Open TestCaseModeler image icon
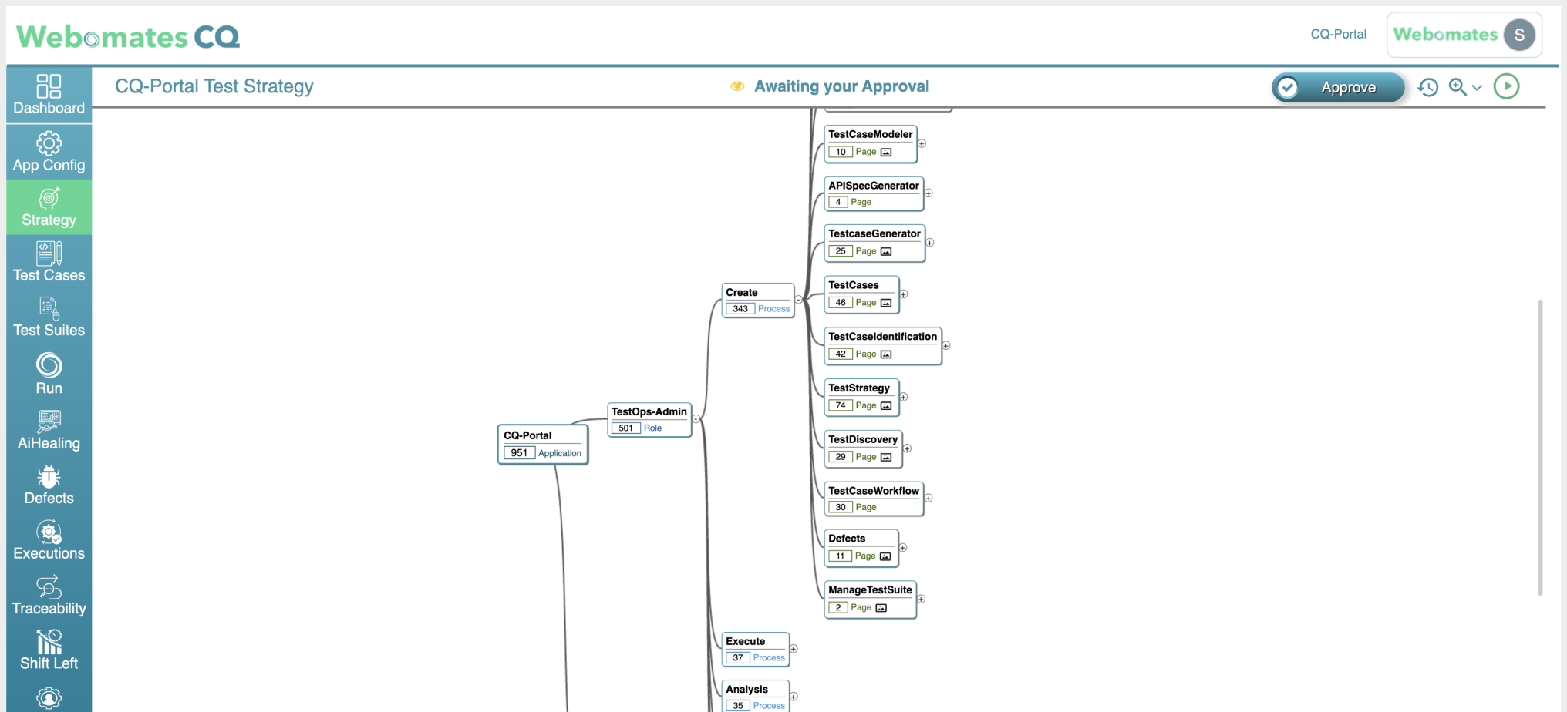The height and width of the screenshot is (712, 1567). pos(886,153)
